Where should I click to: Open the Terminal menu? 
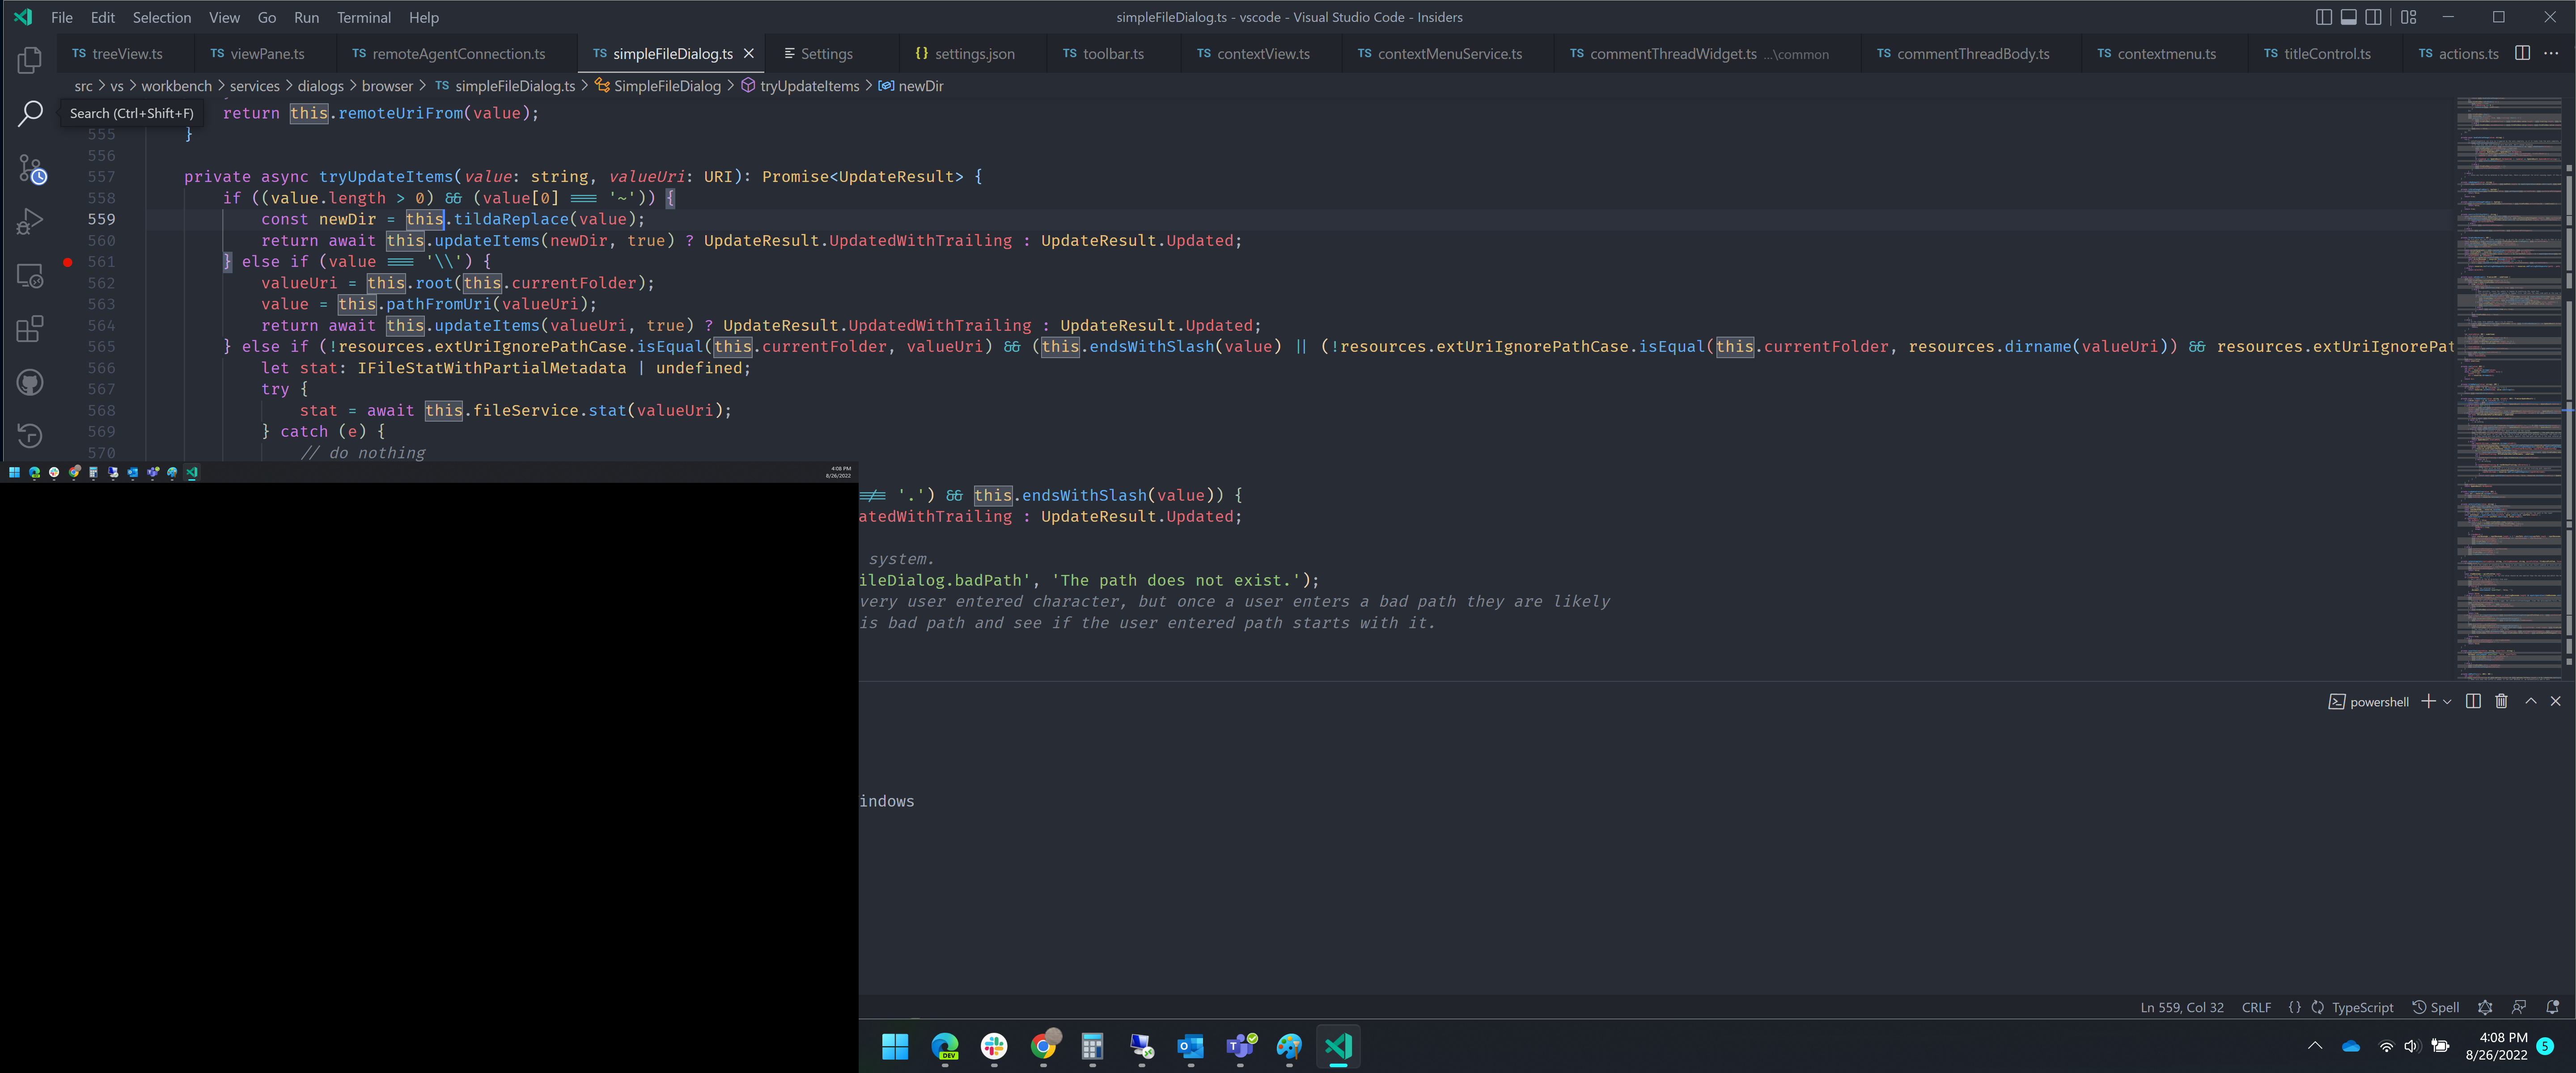[364, 17]
